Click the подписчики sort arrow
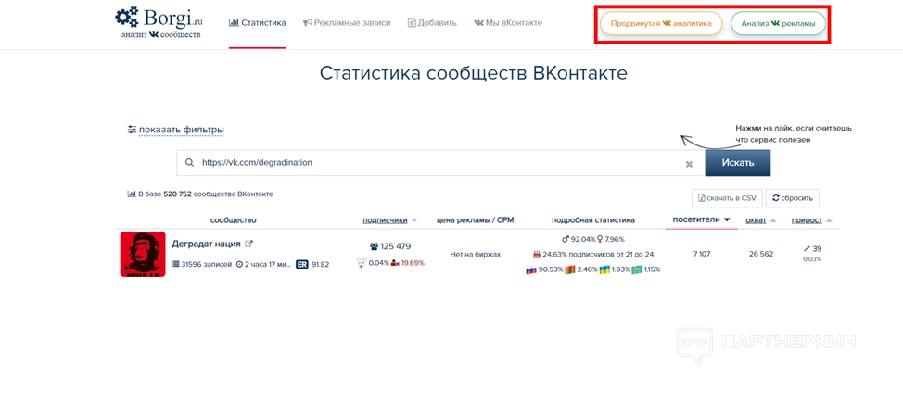This screenshot has height=413, width=903. 414,221
